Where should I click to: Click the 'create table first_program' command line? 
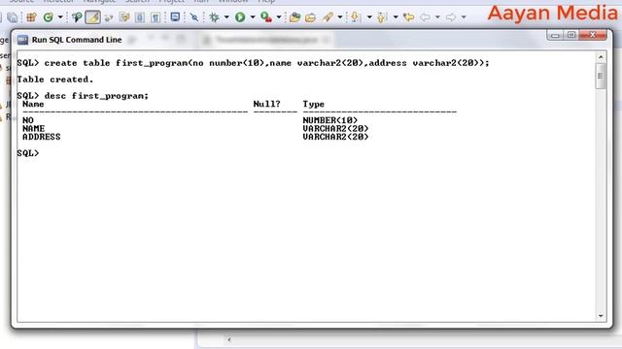(253, 63)
